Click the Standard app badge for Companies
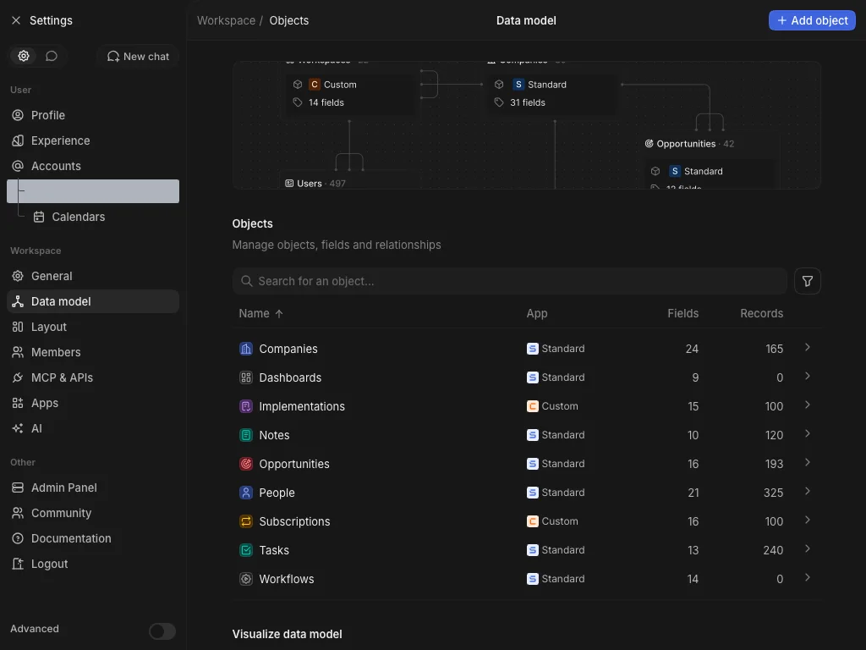 click(556, 349)
